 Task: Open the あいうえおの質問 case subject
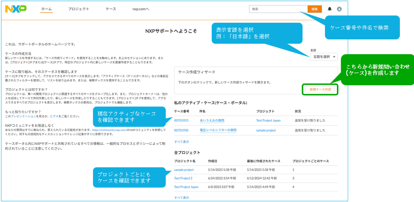(x=212, y=120)
